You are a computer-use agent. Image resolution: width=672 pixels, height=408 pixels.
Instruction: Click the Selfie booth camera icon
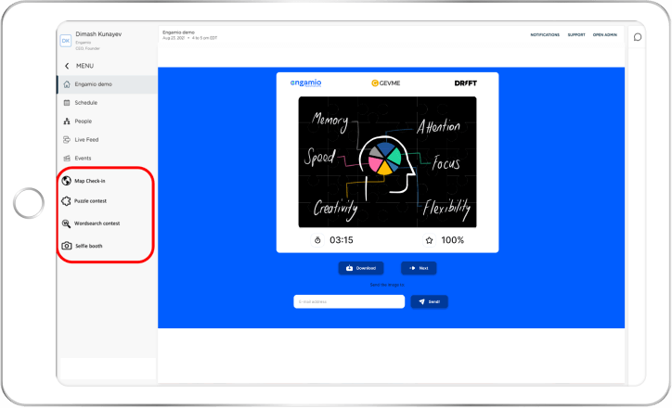click(x=66, y=246)
